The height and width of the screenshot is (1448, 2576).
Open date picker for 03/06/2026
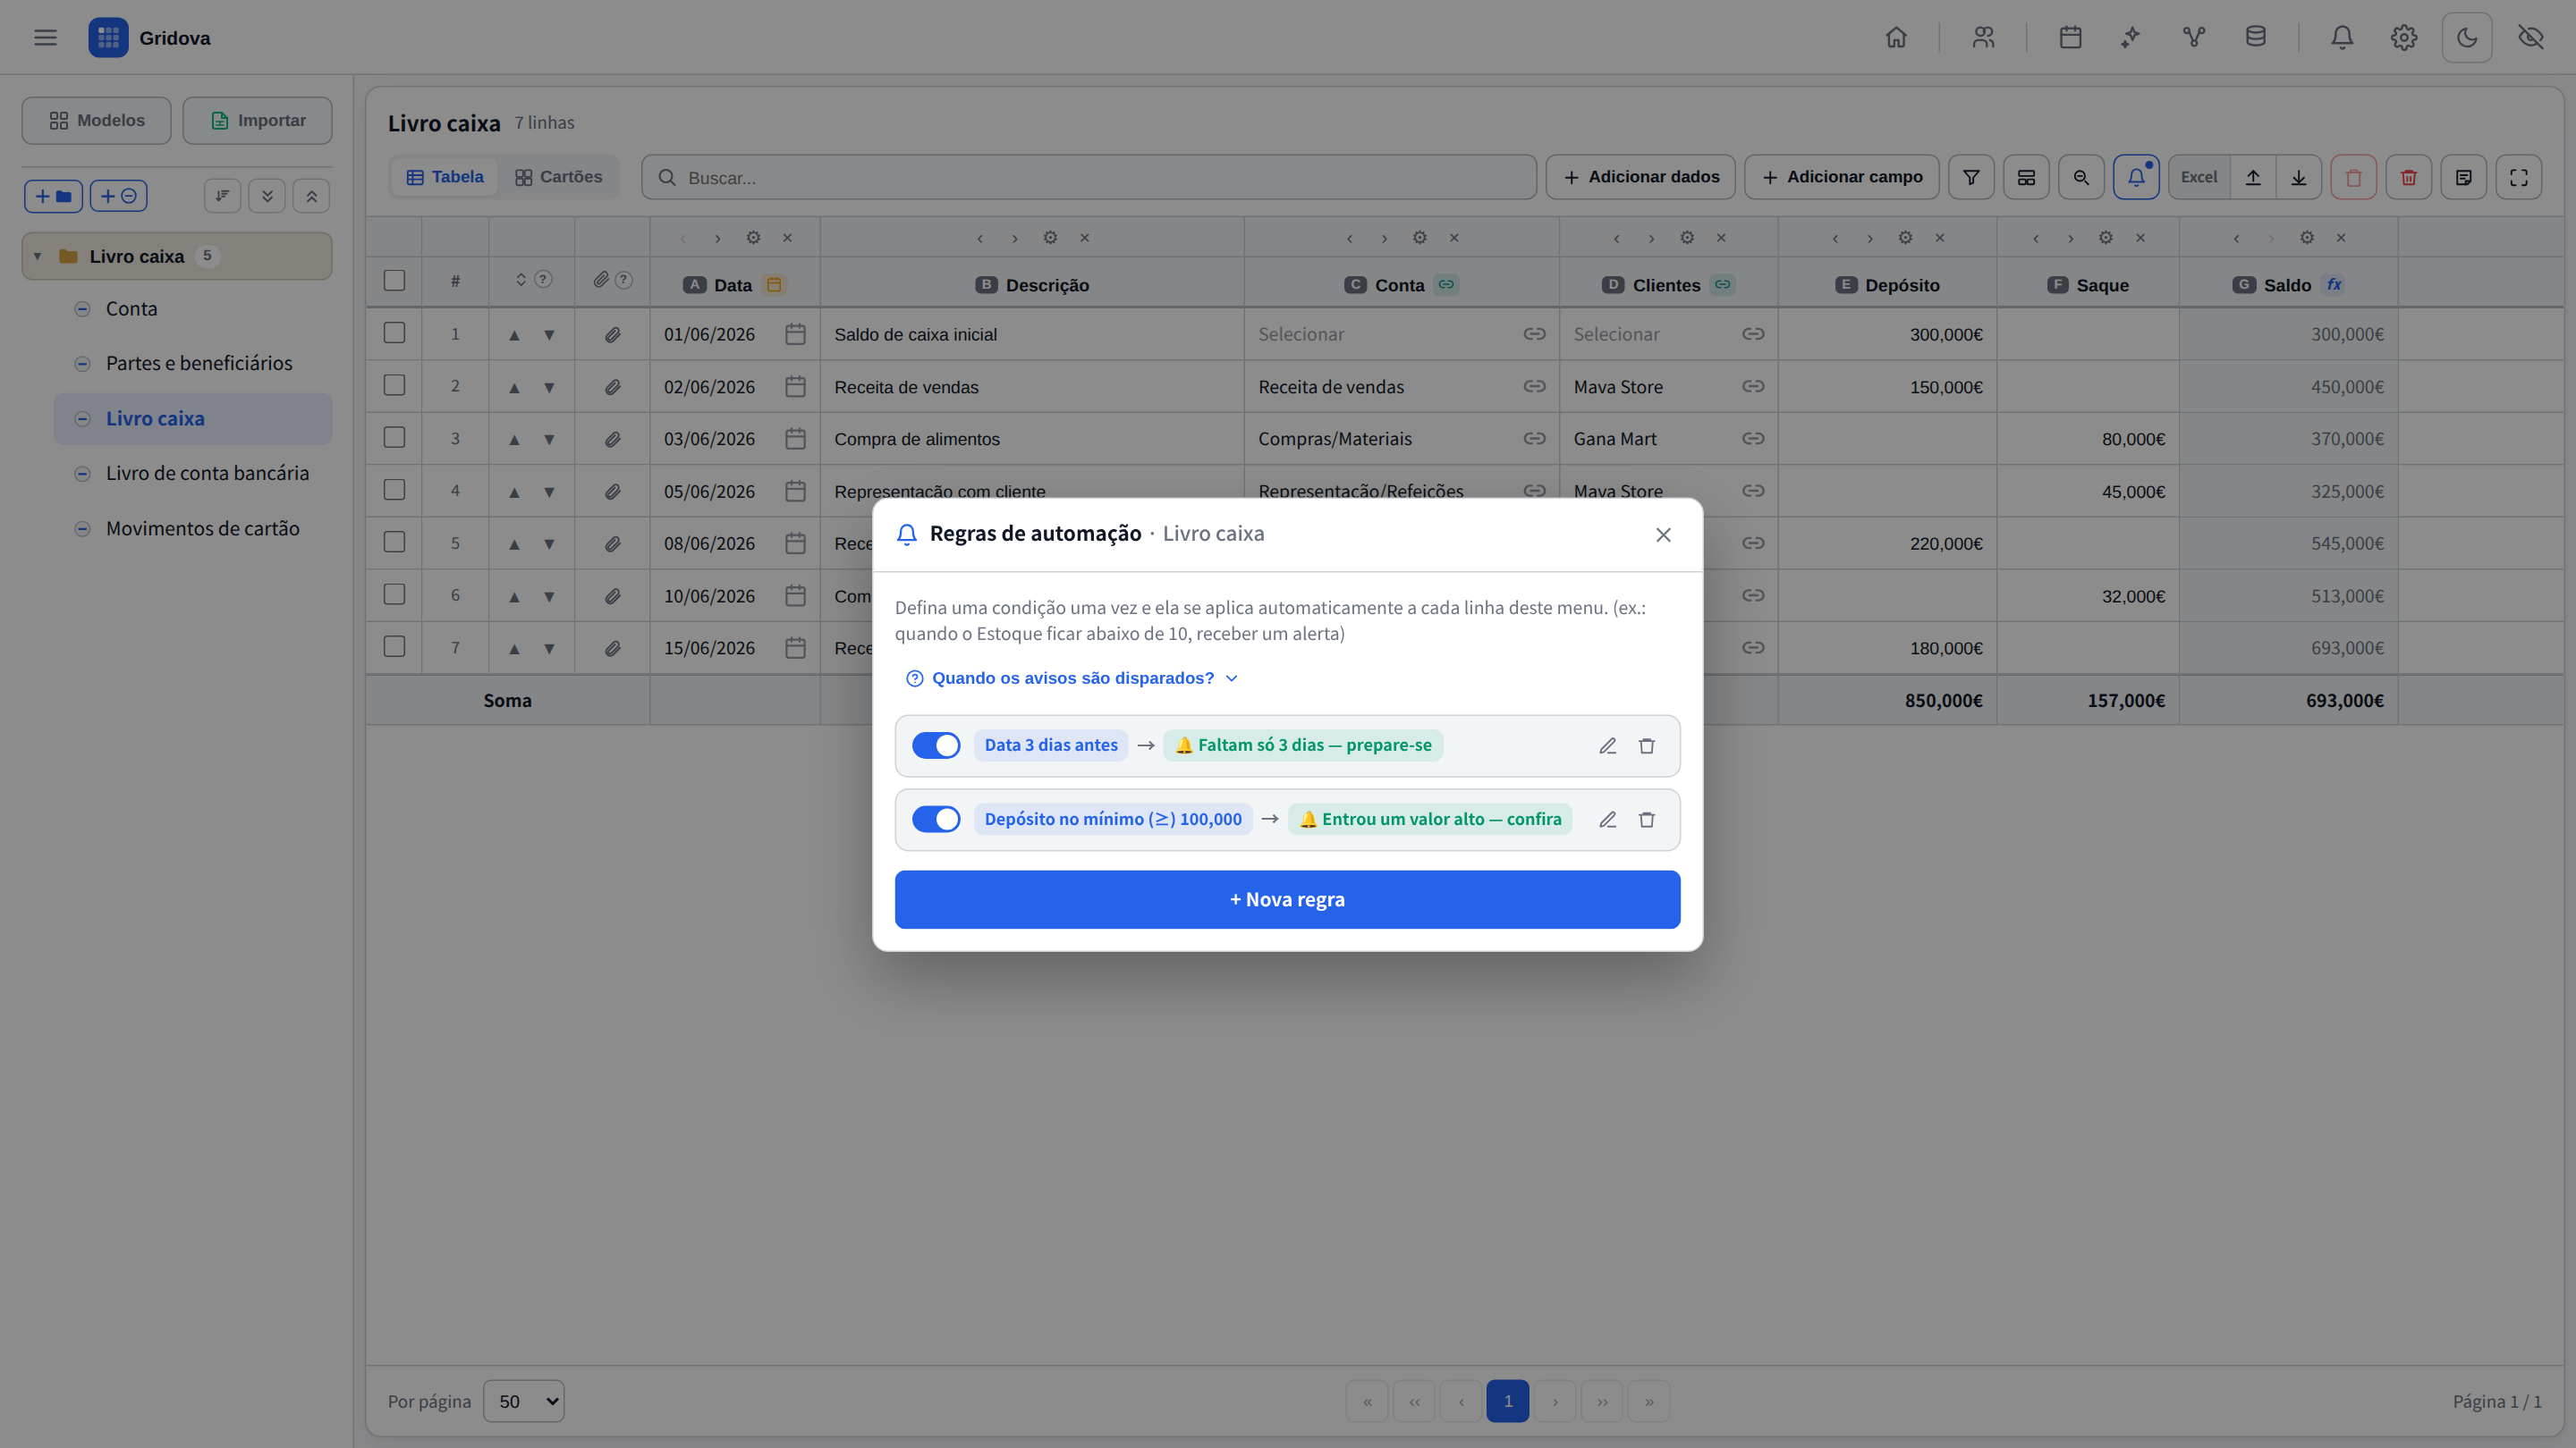click(795, 439)
